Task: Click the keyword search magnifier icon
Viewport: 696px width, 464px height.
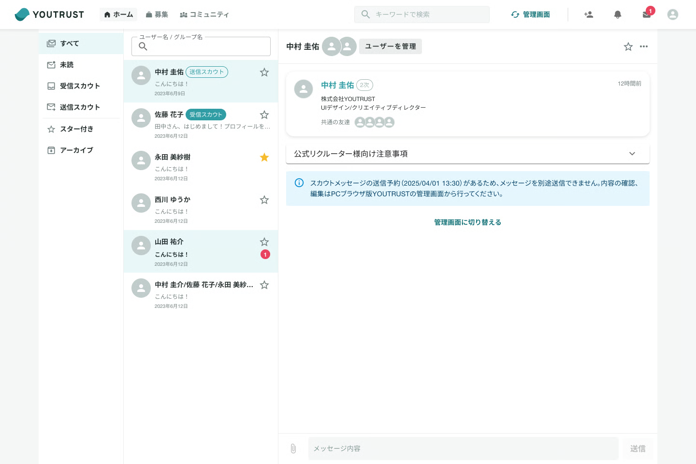Action: coord(365,14)
